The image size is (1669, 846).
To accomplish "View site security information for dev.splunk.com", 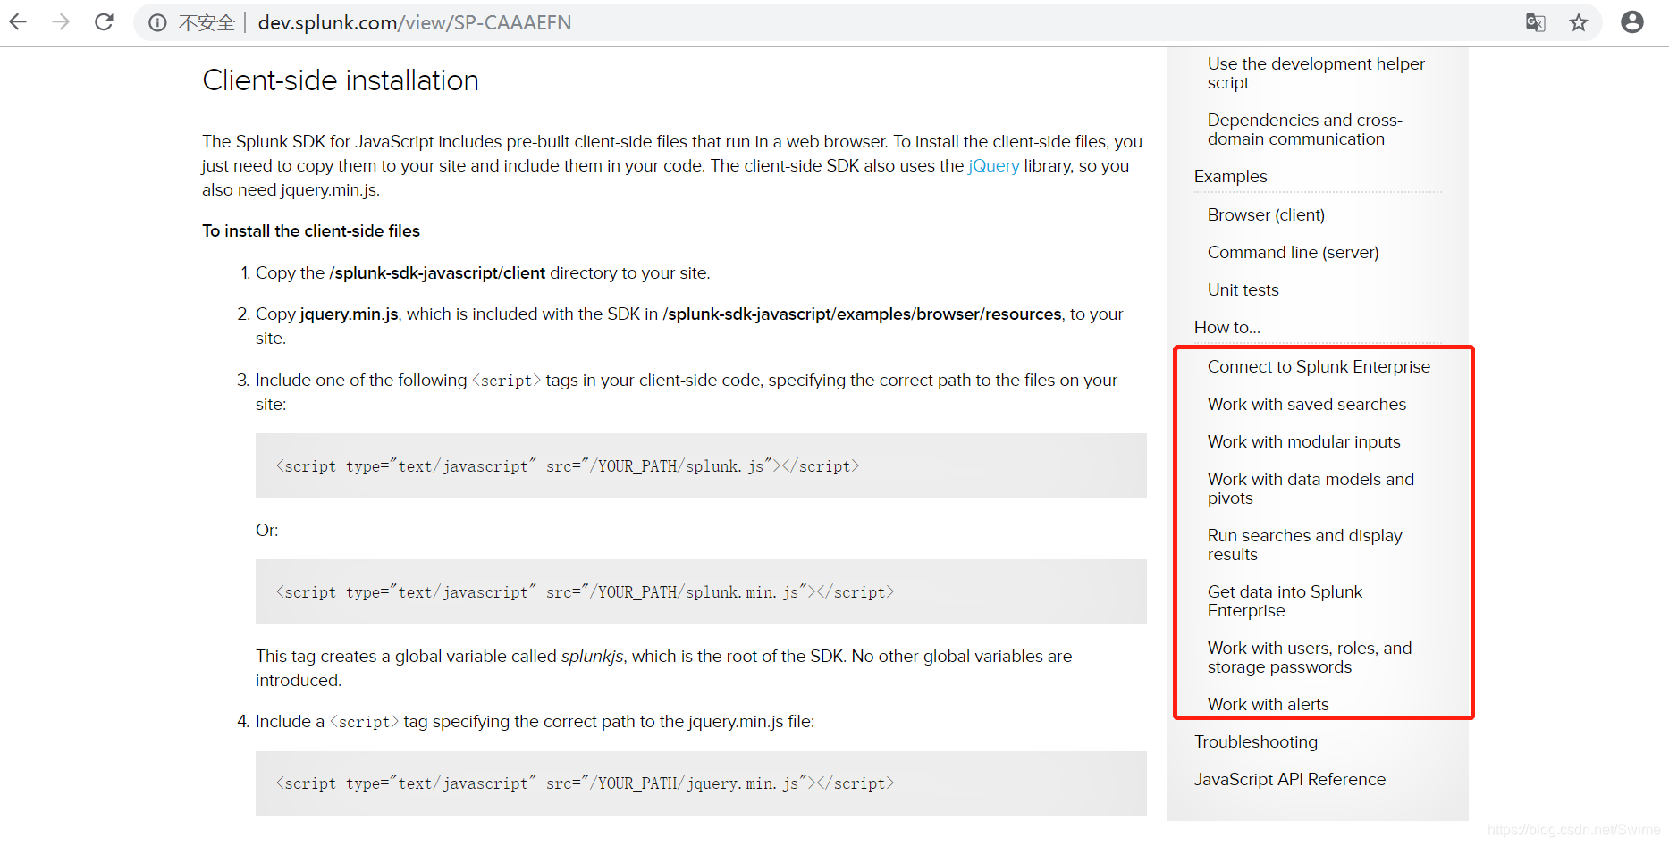I will tap(157, 21).
